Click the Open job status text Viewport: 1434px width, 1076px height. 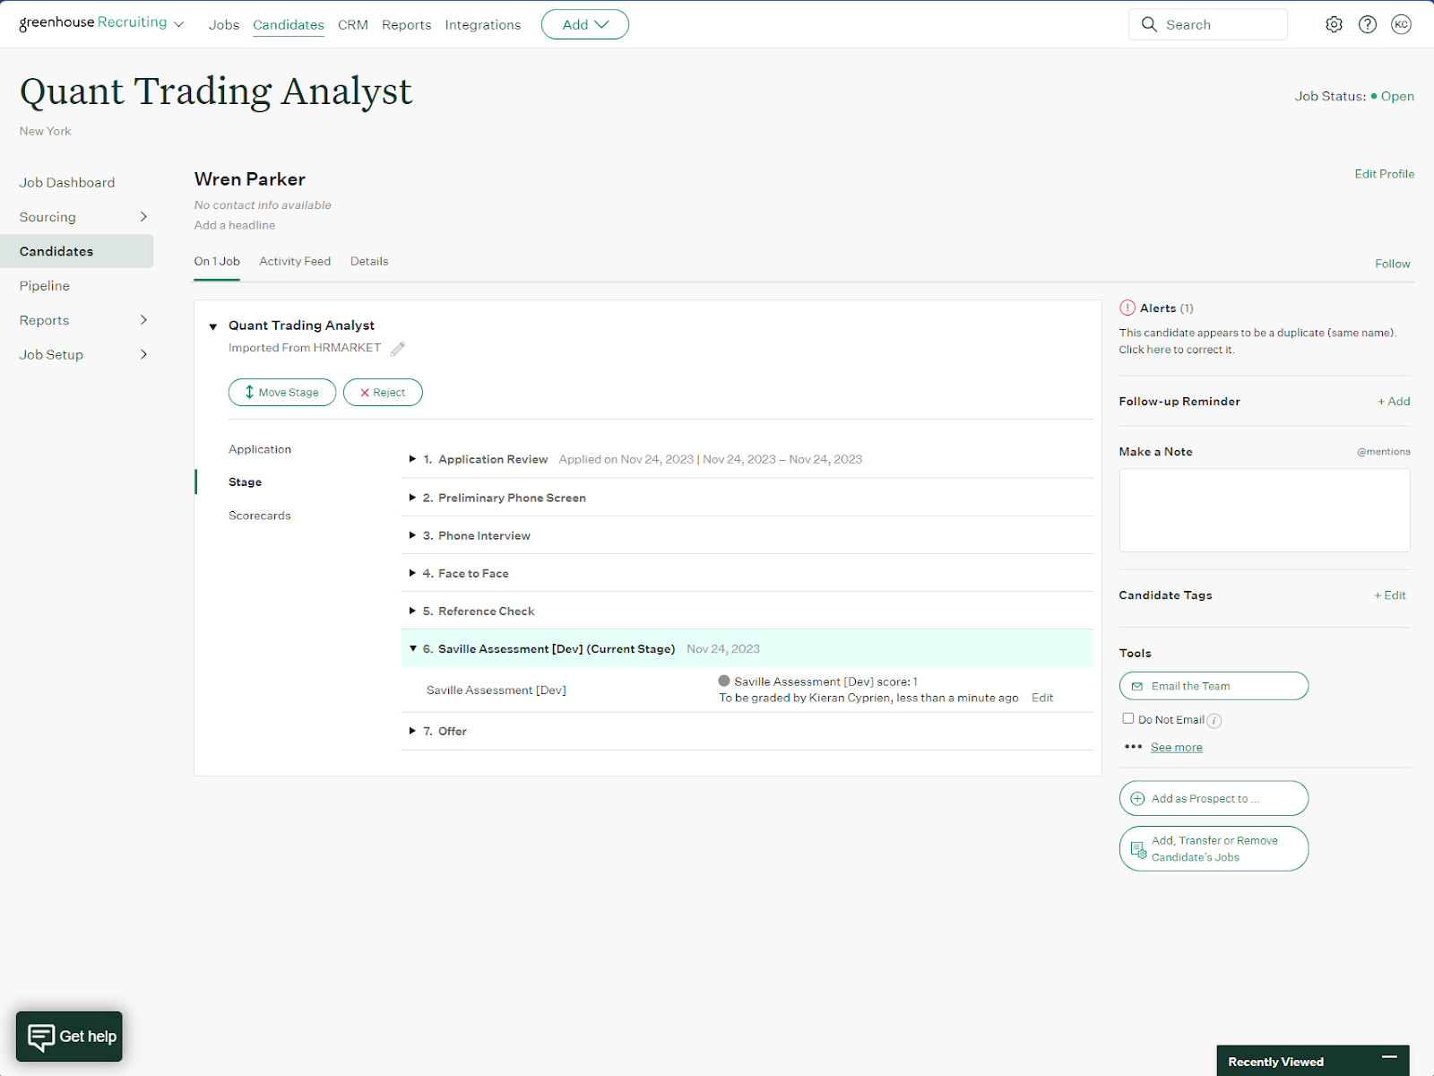1397,96
